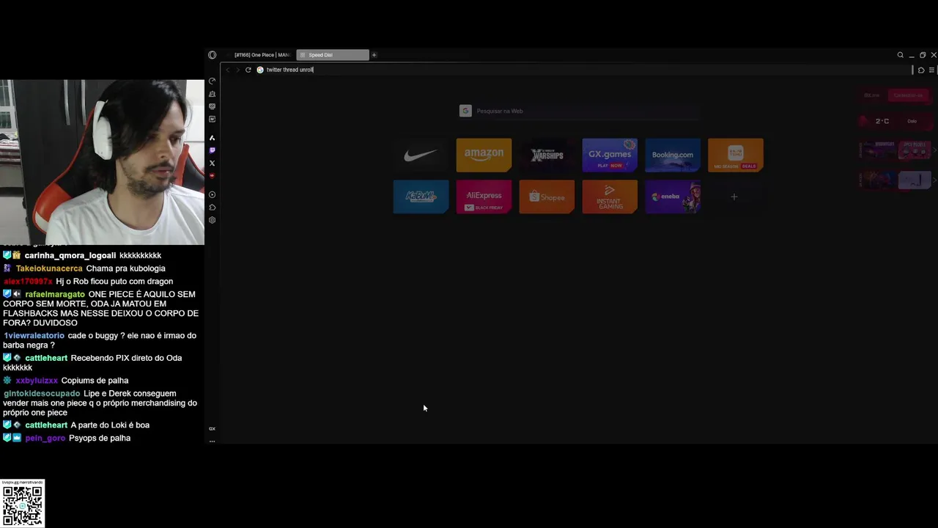Go back using the back arrow
938x528 pixels.
tap(228, 70)
